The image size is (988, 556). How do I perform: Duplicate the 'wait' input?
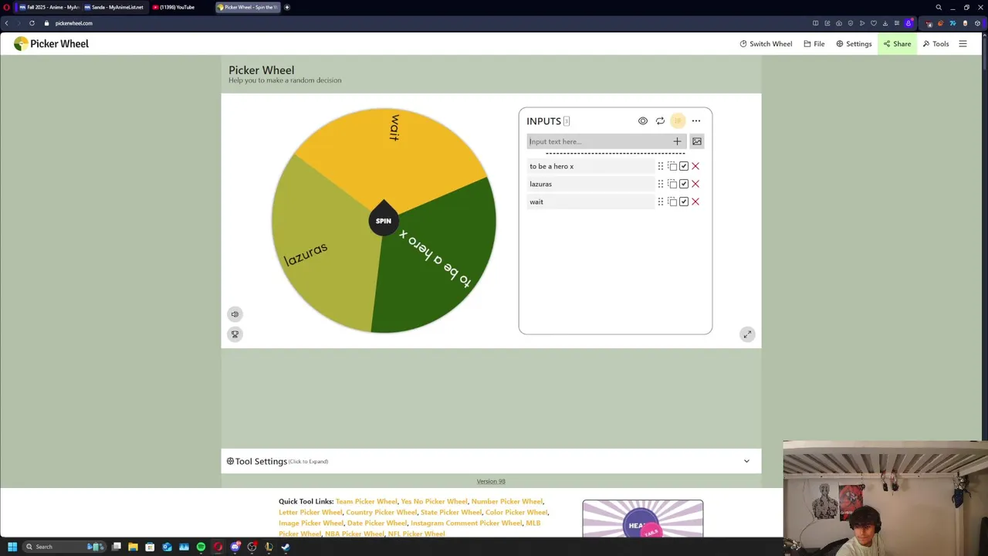[672, 202]
